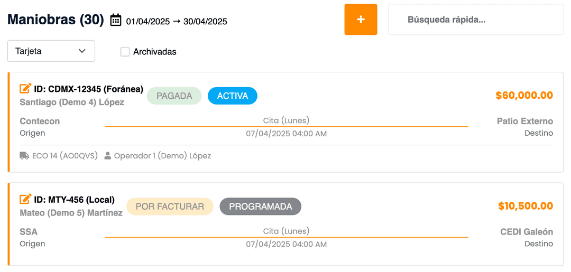Click the $10,500.00 amount
571x272 pixels.
tap(525, 206)
